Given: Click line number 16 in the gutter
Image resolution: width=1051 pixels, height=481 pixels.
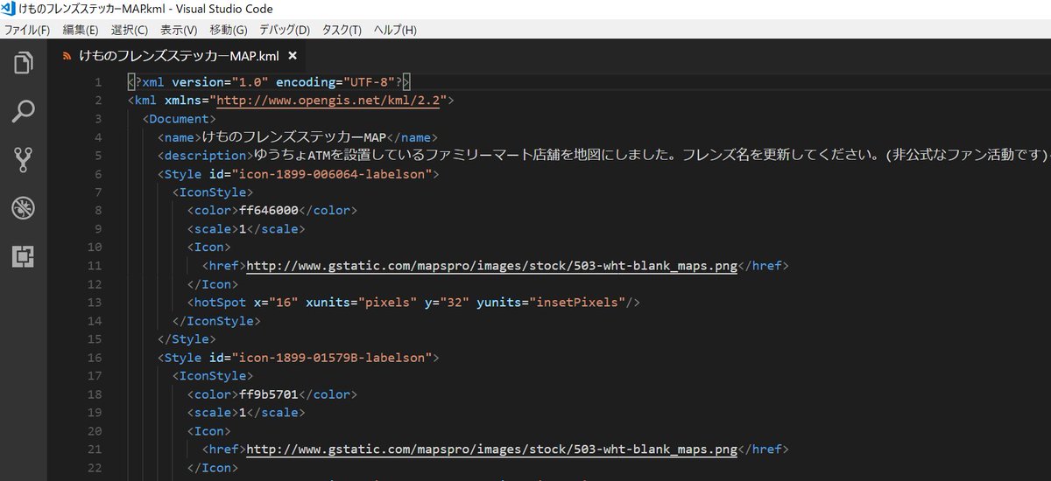Looking at the screenshot, I should tap(95, 358).
